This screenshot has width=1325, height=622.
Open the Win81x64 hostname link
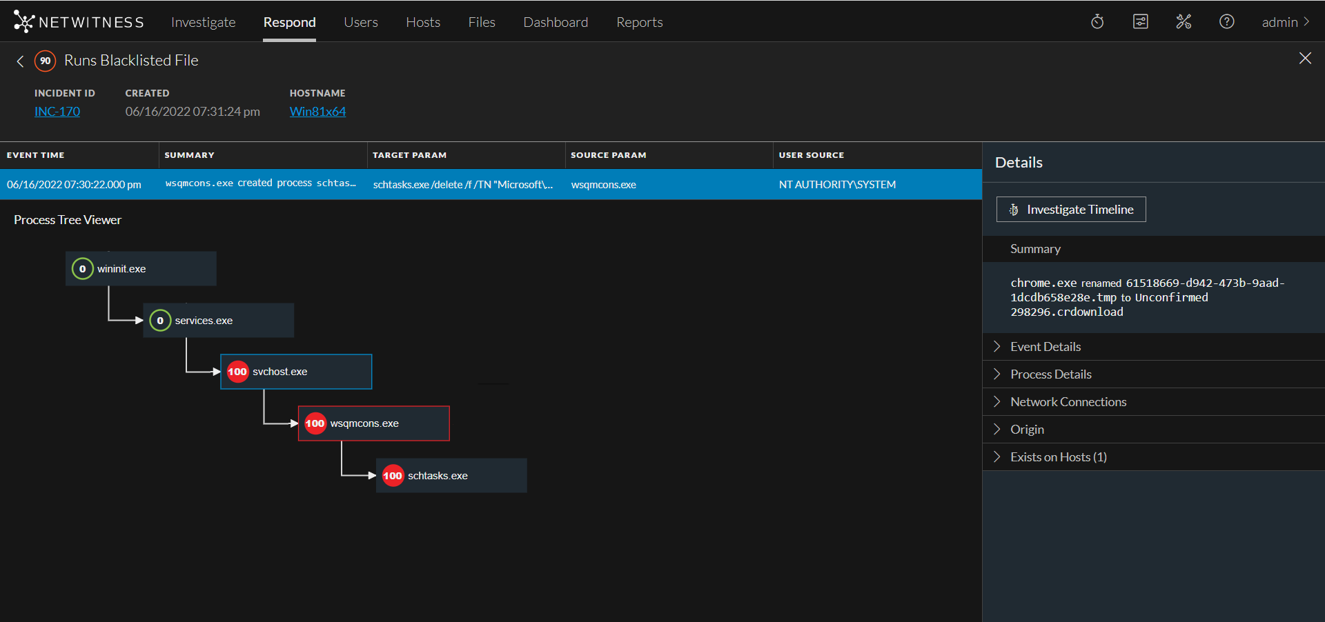(317, 112)
